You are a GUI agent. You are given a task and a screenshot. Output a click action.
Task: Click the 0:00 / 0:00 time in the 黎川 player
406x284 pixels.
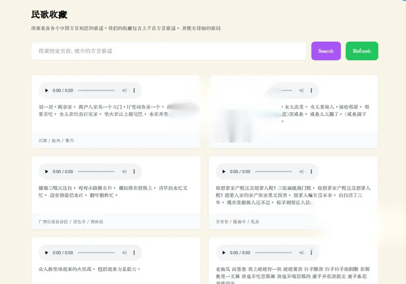pyautogui.click(x=63, y=91)
